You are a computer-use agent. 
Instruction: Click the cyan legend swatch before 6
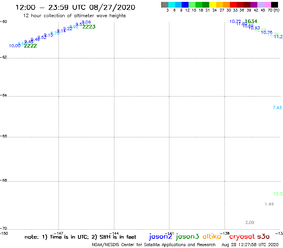pos(172,5)
